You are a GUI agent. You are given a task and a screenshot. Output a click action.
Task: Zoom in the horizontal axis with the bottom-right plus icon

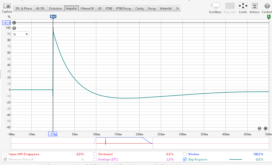265,129
